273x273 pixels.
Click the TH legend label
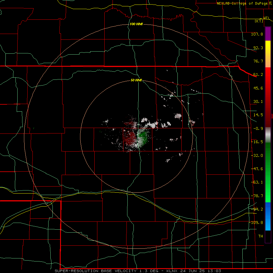[x=261, y=236]
